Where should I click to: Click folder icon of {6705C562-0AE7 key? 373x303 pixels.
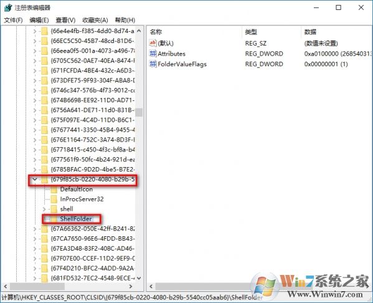pos(44,60)
